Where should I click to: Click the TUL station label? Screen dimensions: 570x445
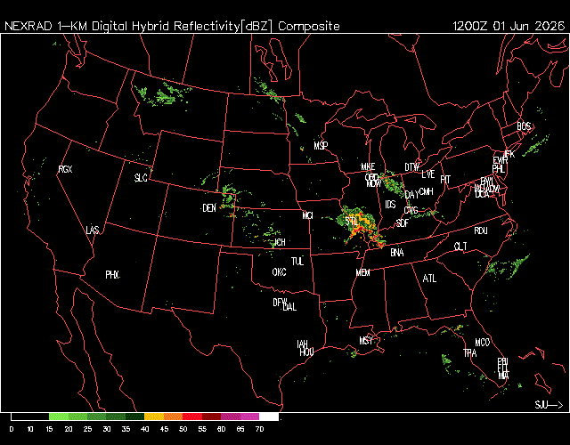coord(297,261)
